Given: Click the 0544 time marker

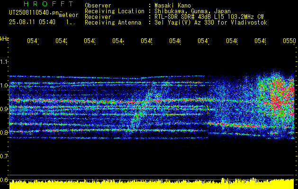Looking at the screenshot, I should (x=118, y=41).
